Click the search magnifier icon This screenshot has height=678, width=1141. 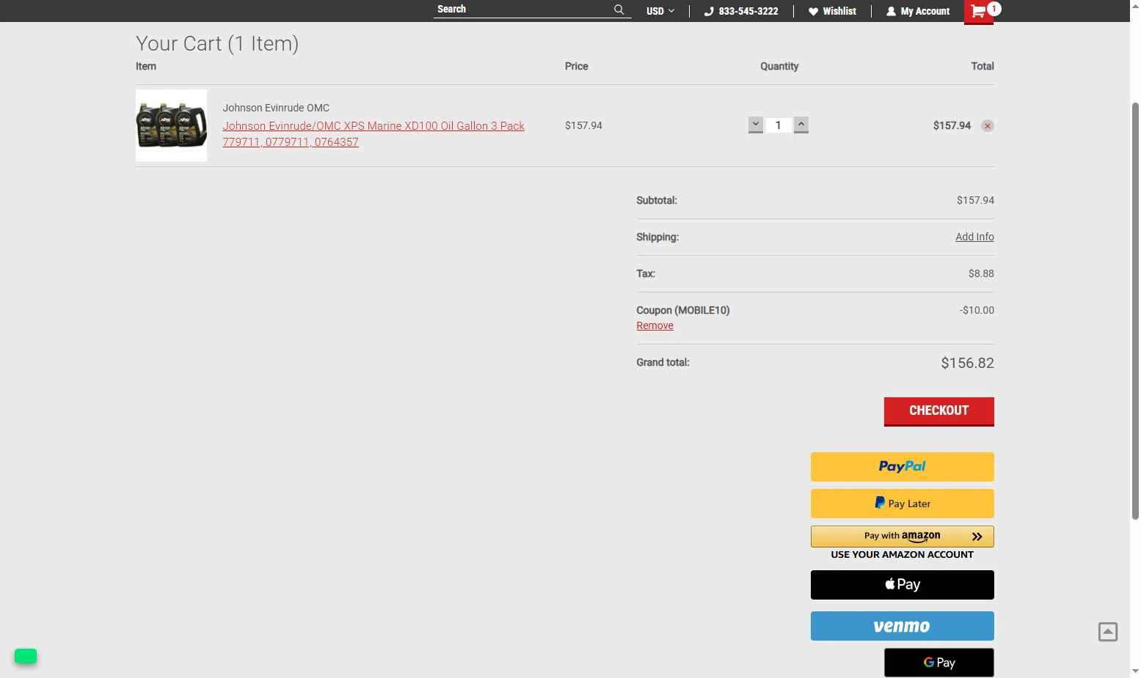[x=619, y=10]
